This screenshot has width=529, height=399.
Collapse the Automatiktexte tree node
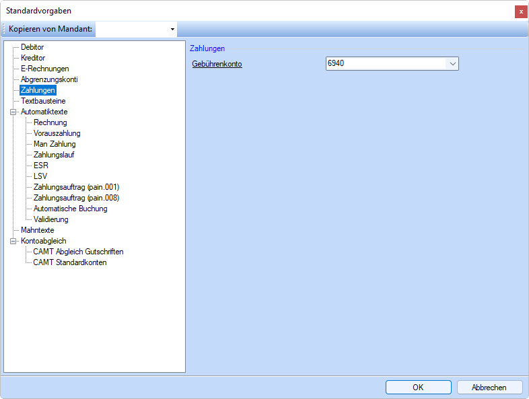[x=13, y=112]
